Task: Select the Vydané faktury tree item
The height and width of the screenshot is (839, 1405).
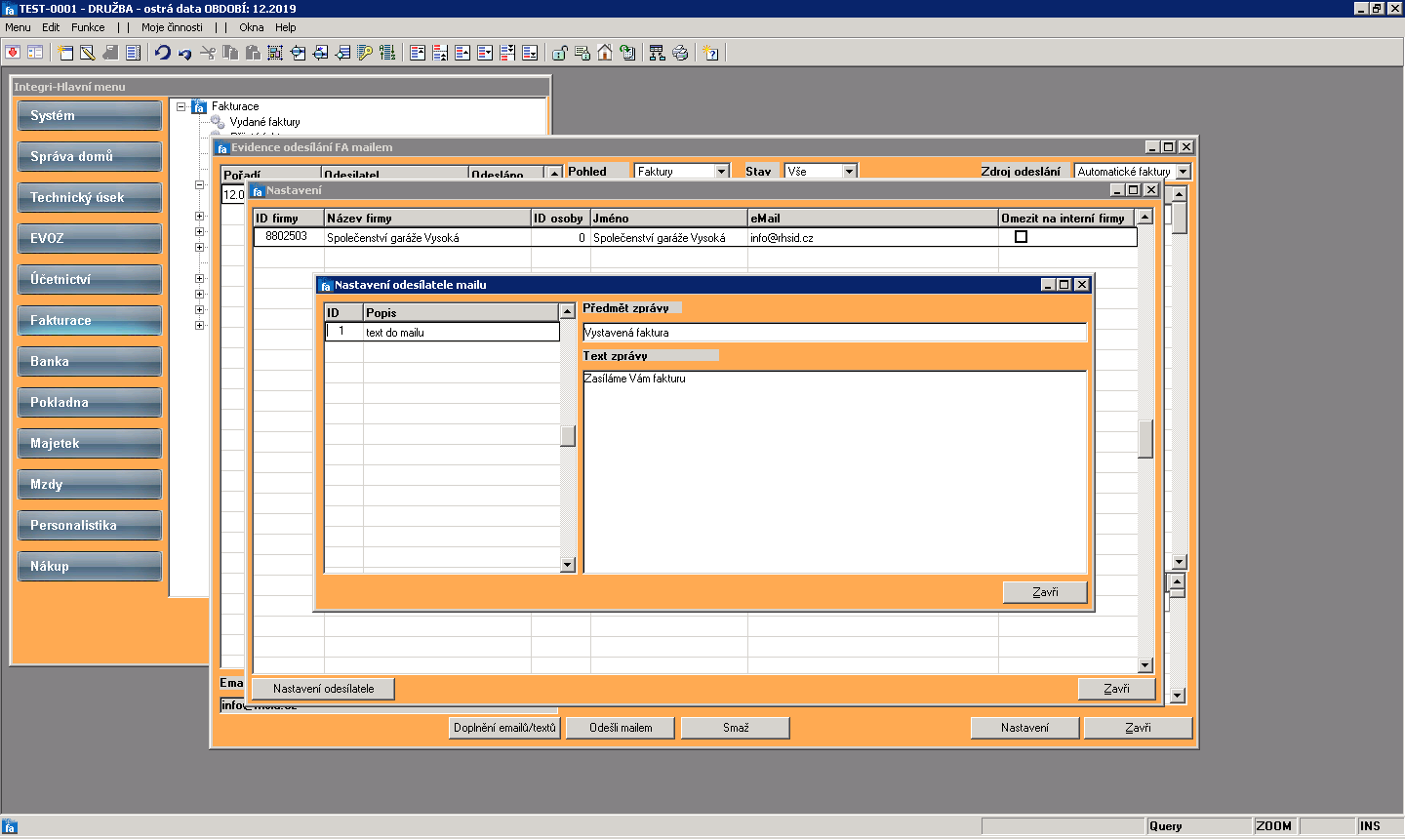Action: [x=265, y=122]
